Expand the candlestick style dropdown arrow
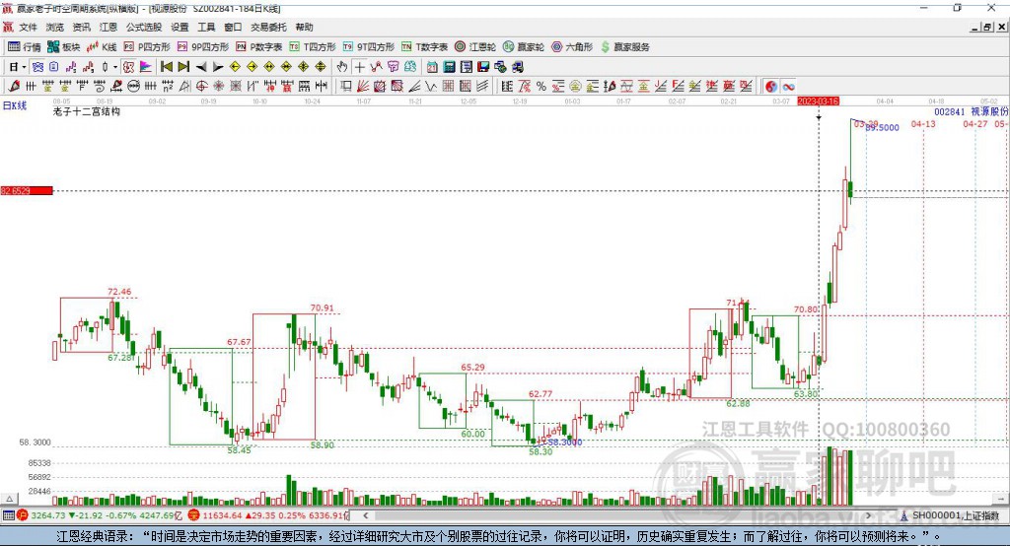 coord(115,67)
